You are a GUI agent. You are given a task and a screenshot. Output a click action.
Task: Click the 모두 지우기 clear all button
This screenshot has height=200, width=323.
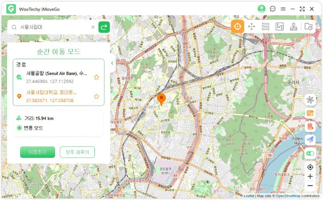77,152
